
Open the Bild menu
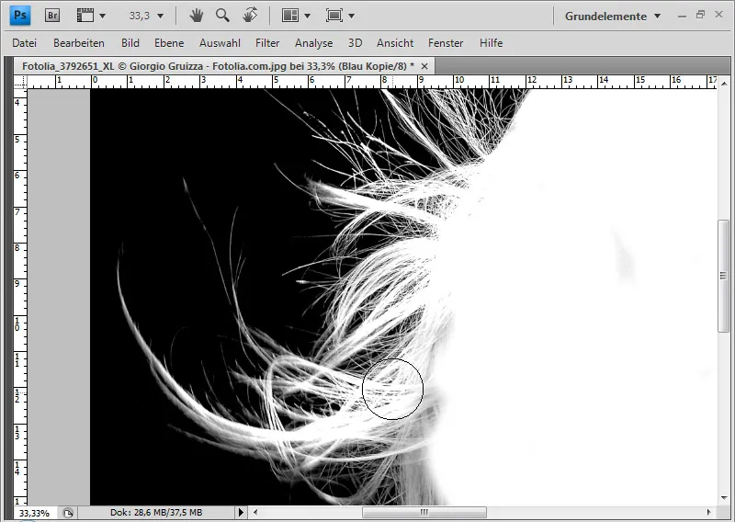pyautogui.click(x=130, y=43)
